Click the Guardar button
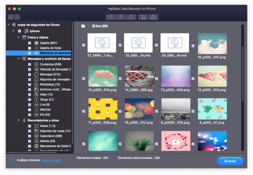Image resolution: width=253 pixels, height=175 pixels. click(x=230, y=161)
